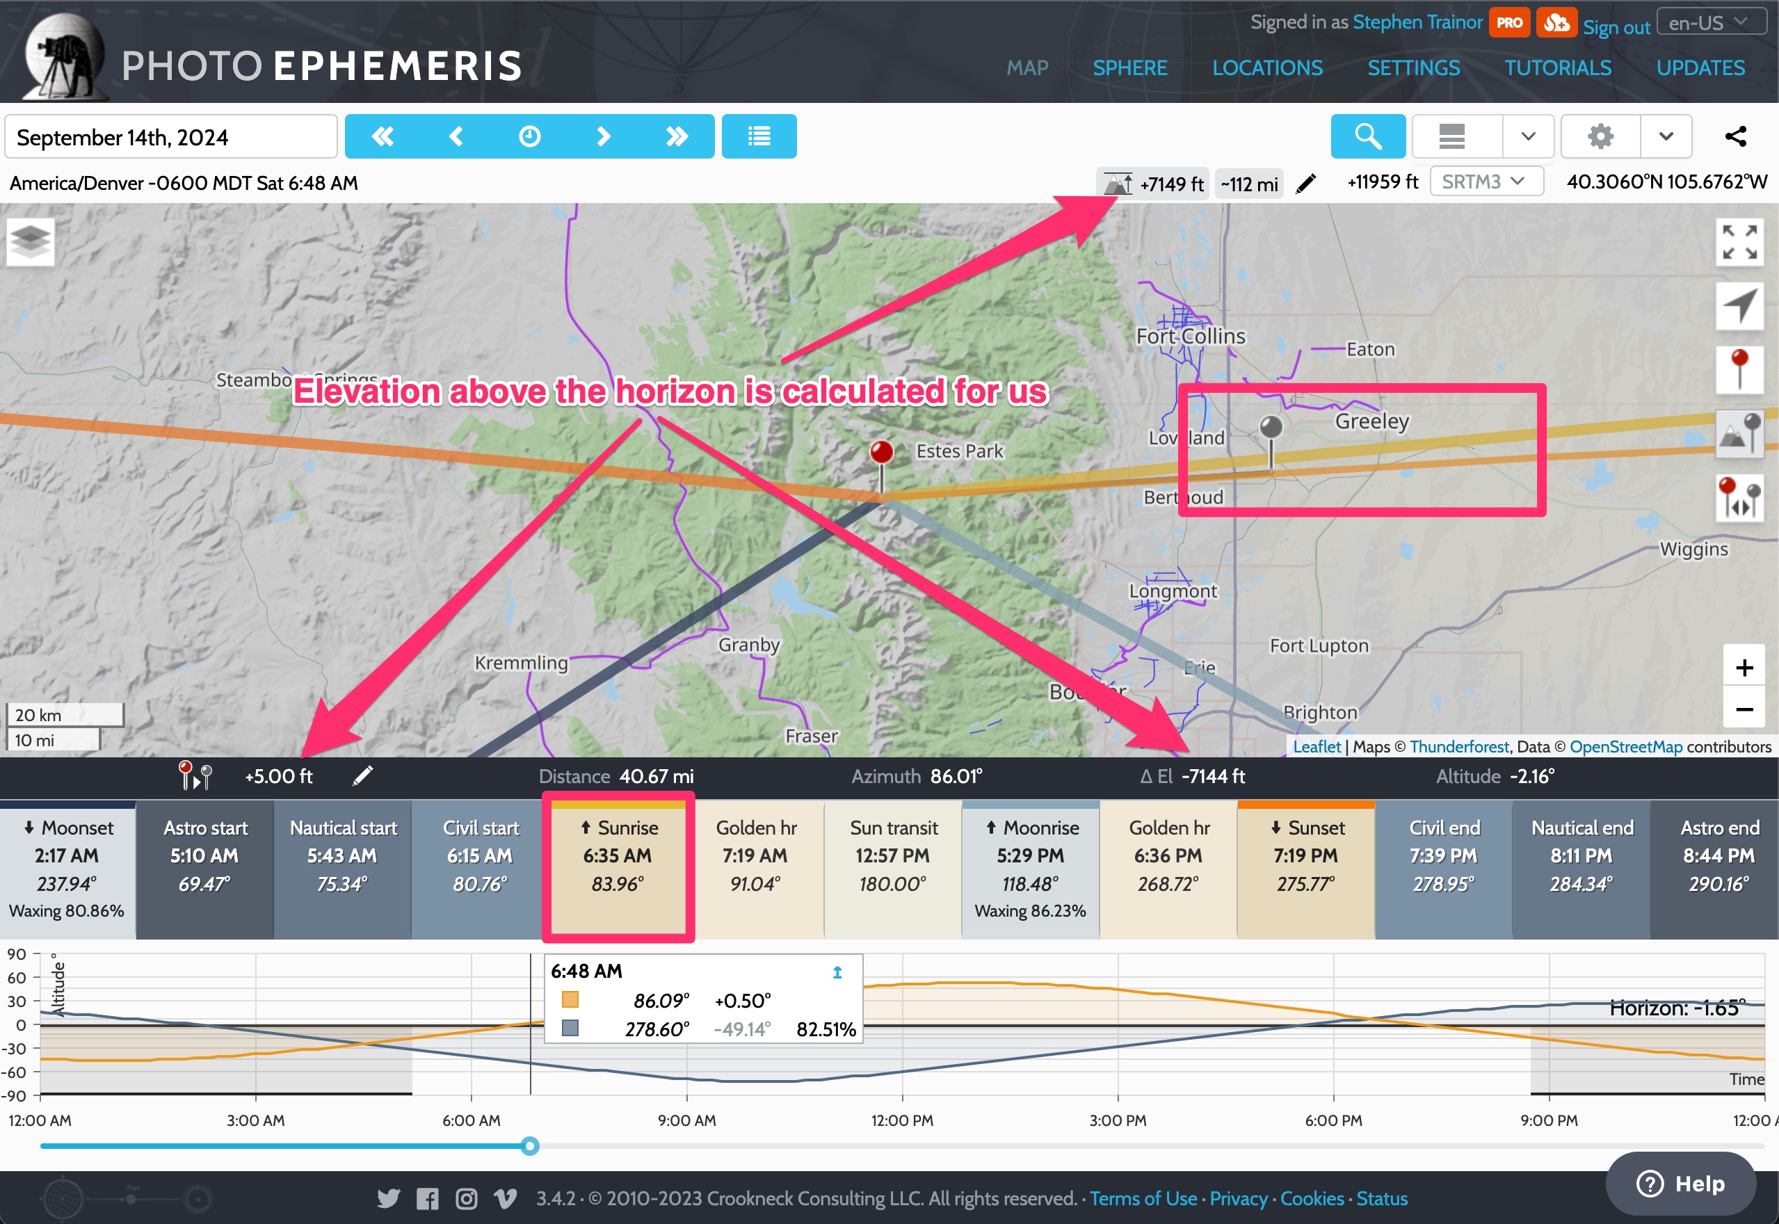
Task: Jump forward with the double-right arrows button
Action: click(676, 136)
